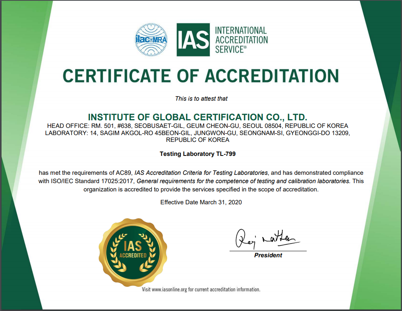
Task: Click the laurel wreath inside the gold seal
Action: coord(133,252)
